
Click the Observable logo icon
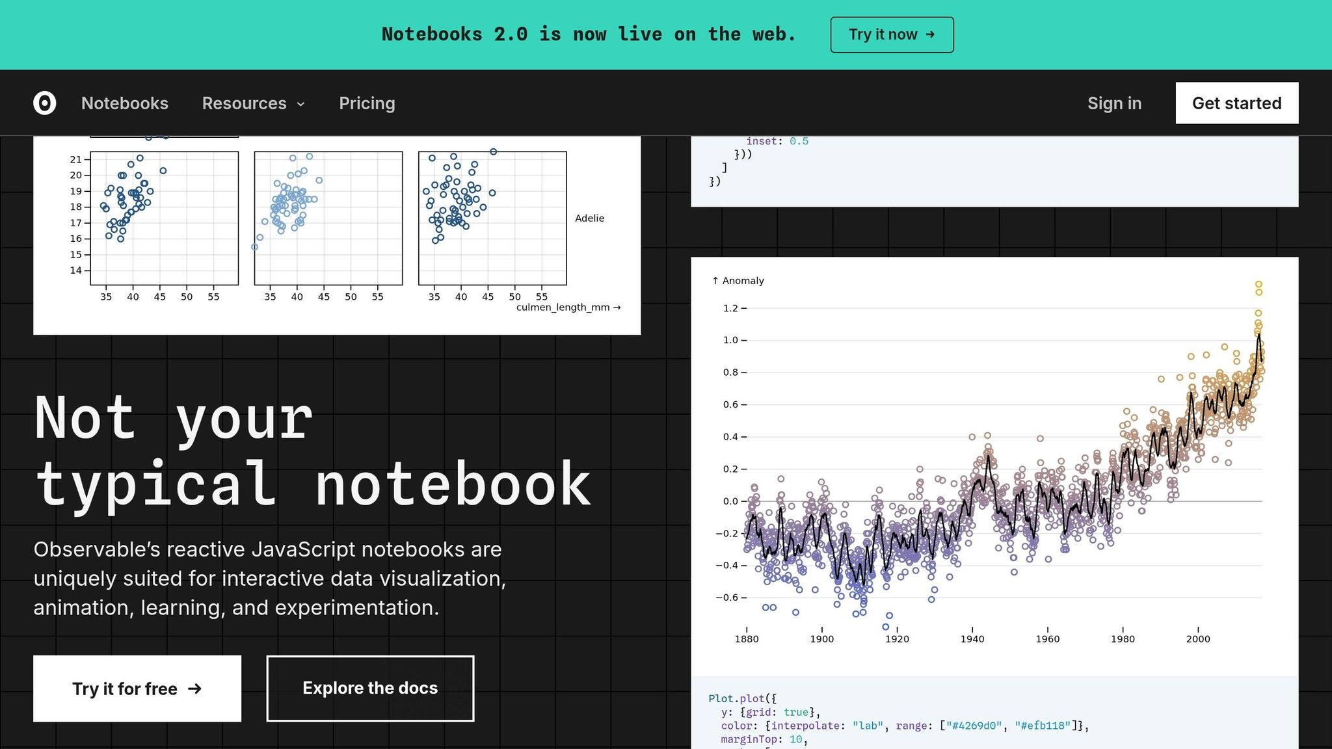[45, 103]
